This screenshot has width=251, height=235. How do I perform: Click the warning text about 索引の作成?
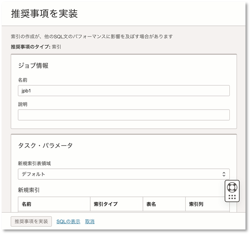92,37
